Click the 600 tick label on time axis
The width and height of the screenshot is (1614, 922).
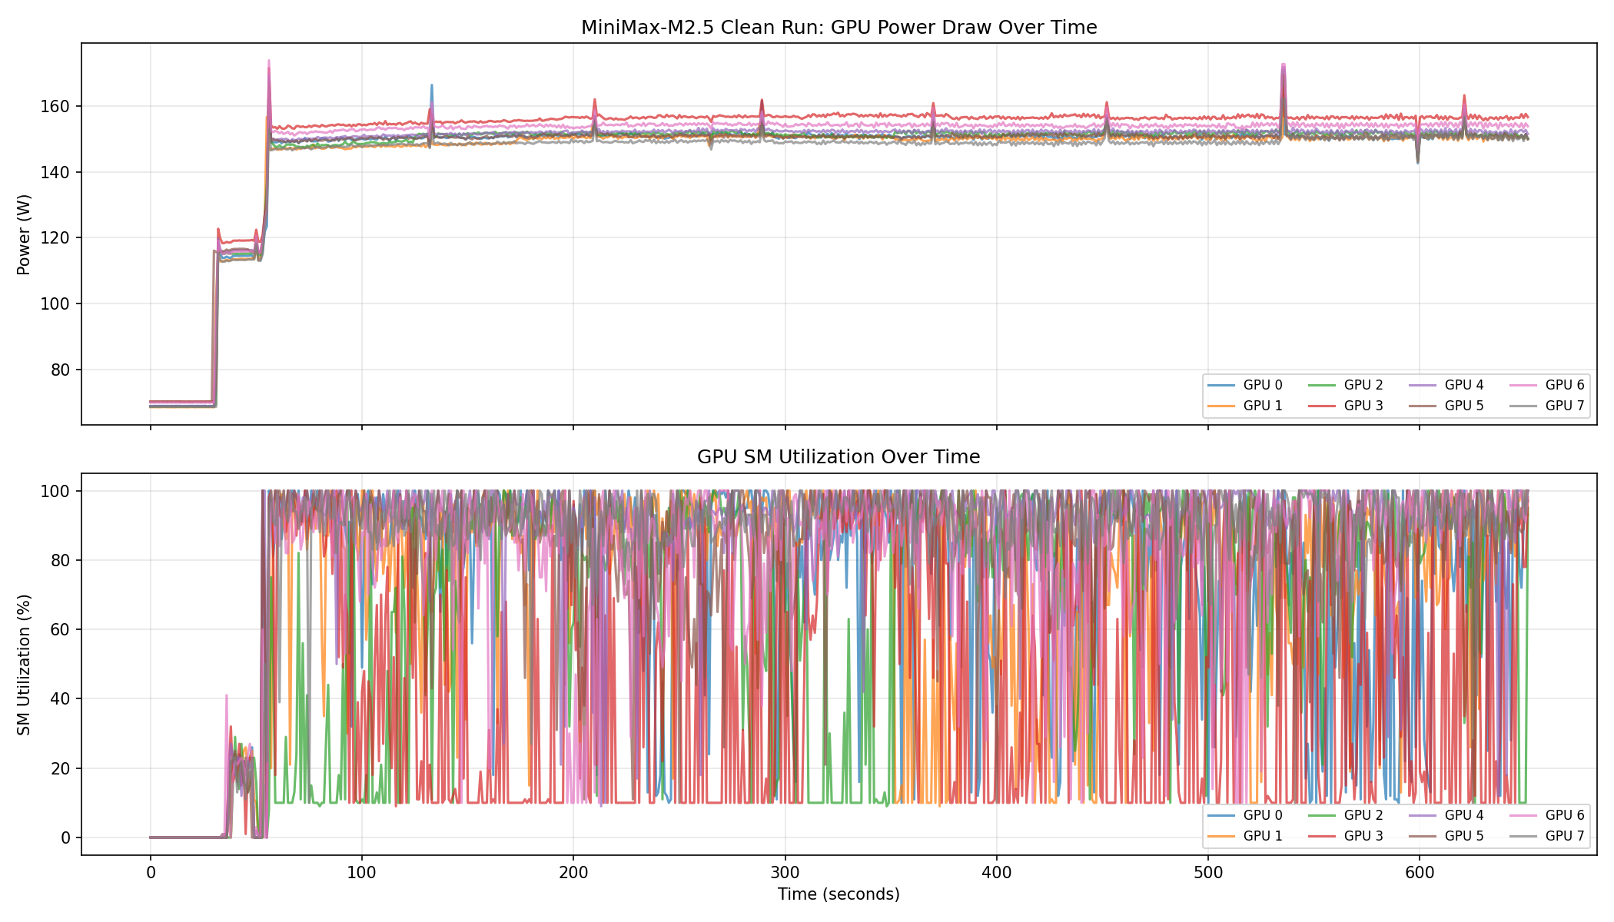pos(1420,873)
